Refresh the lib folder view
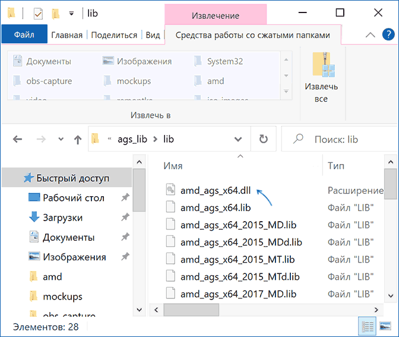 pos(264,139)
